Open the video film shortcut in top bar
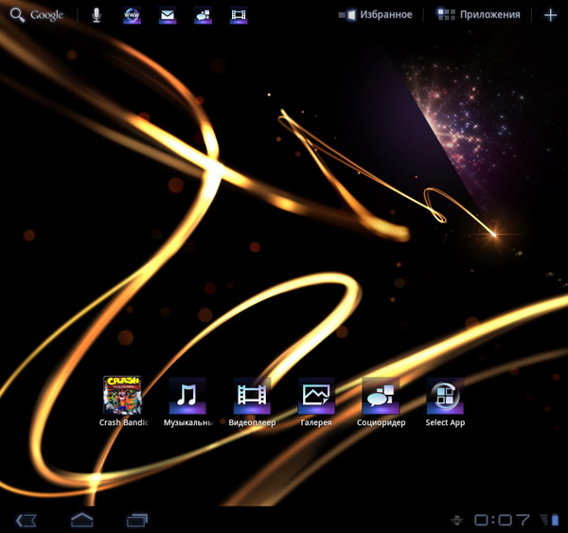Image resolution: width=568 pixels, height=533 pixels. (239, 15)
